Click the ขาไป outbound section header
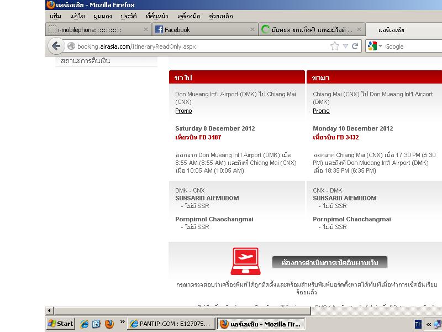 click(237, 77)
